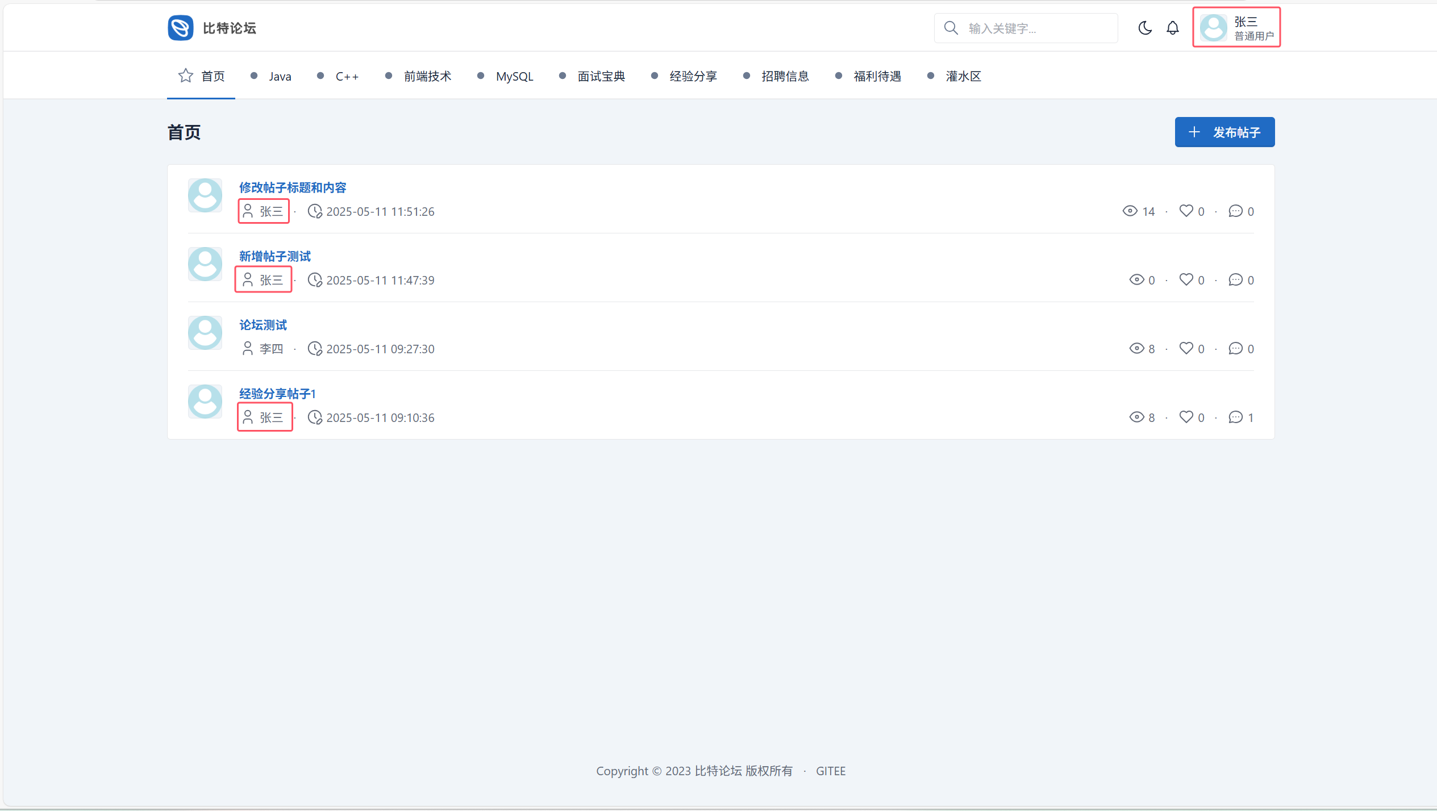Viewport: 1437px width, 811px height.
Task: Open the 论坛测试 post link
Action: coord(263,325)
